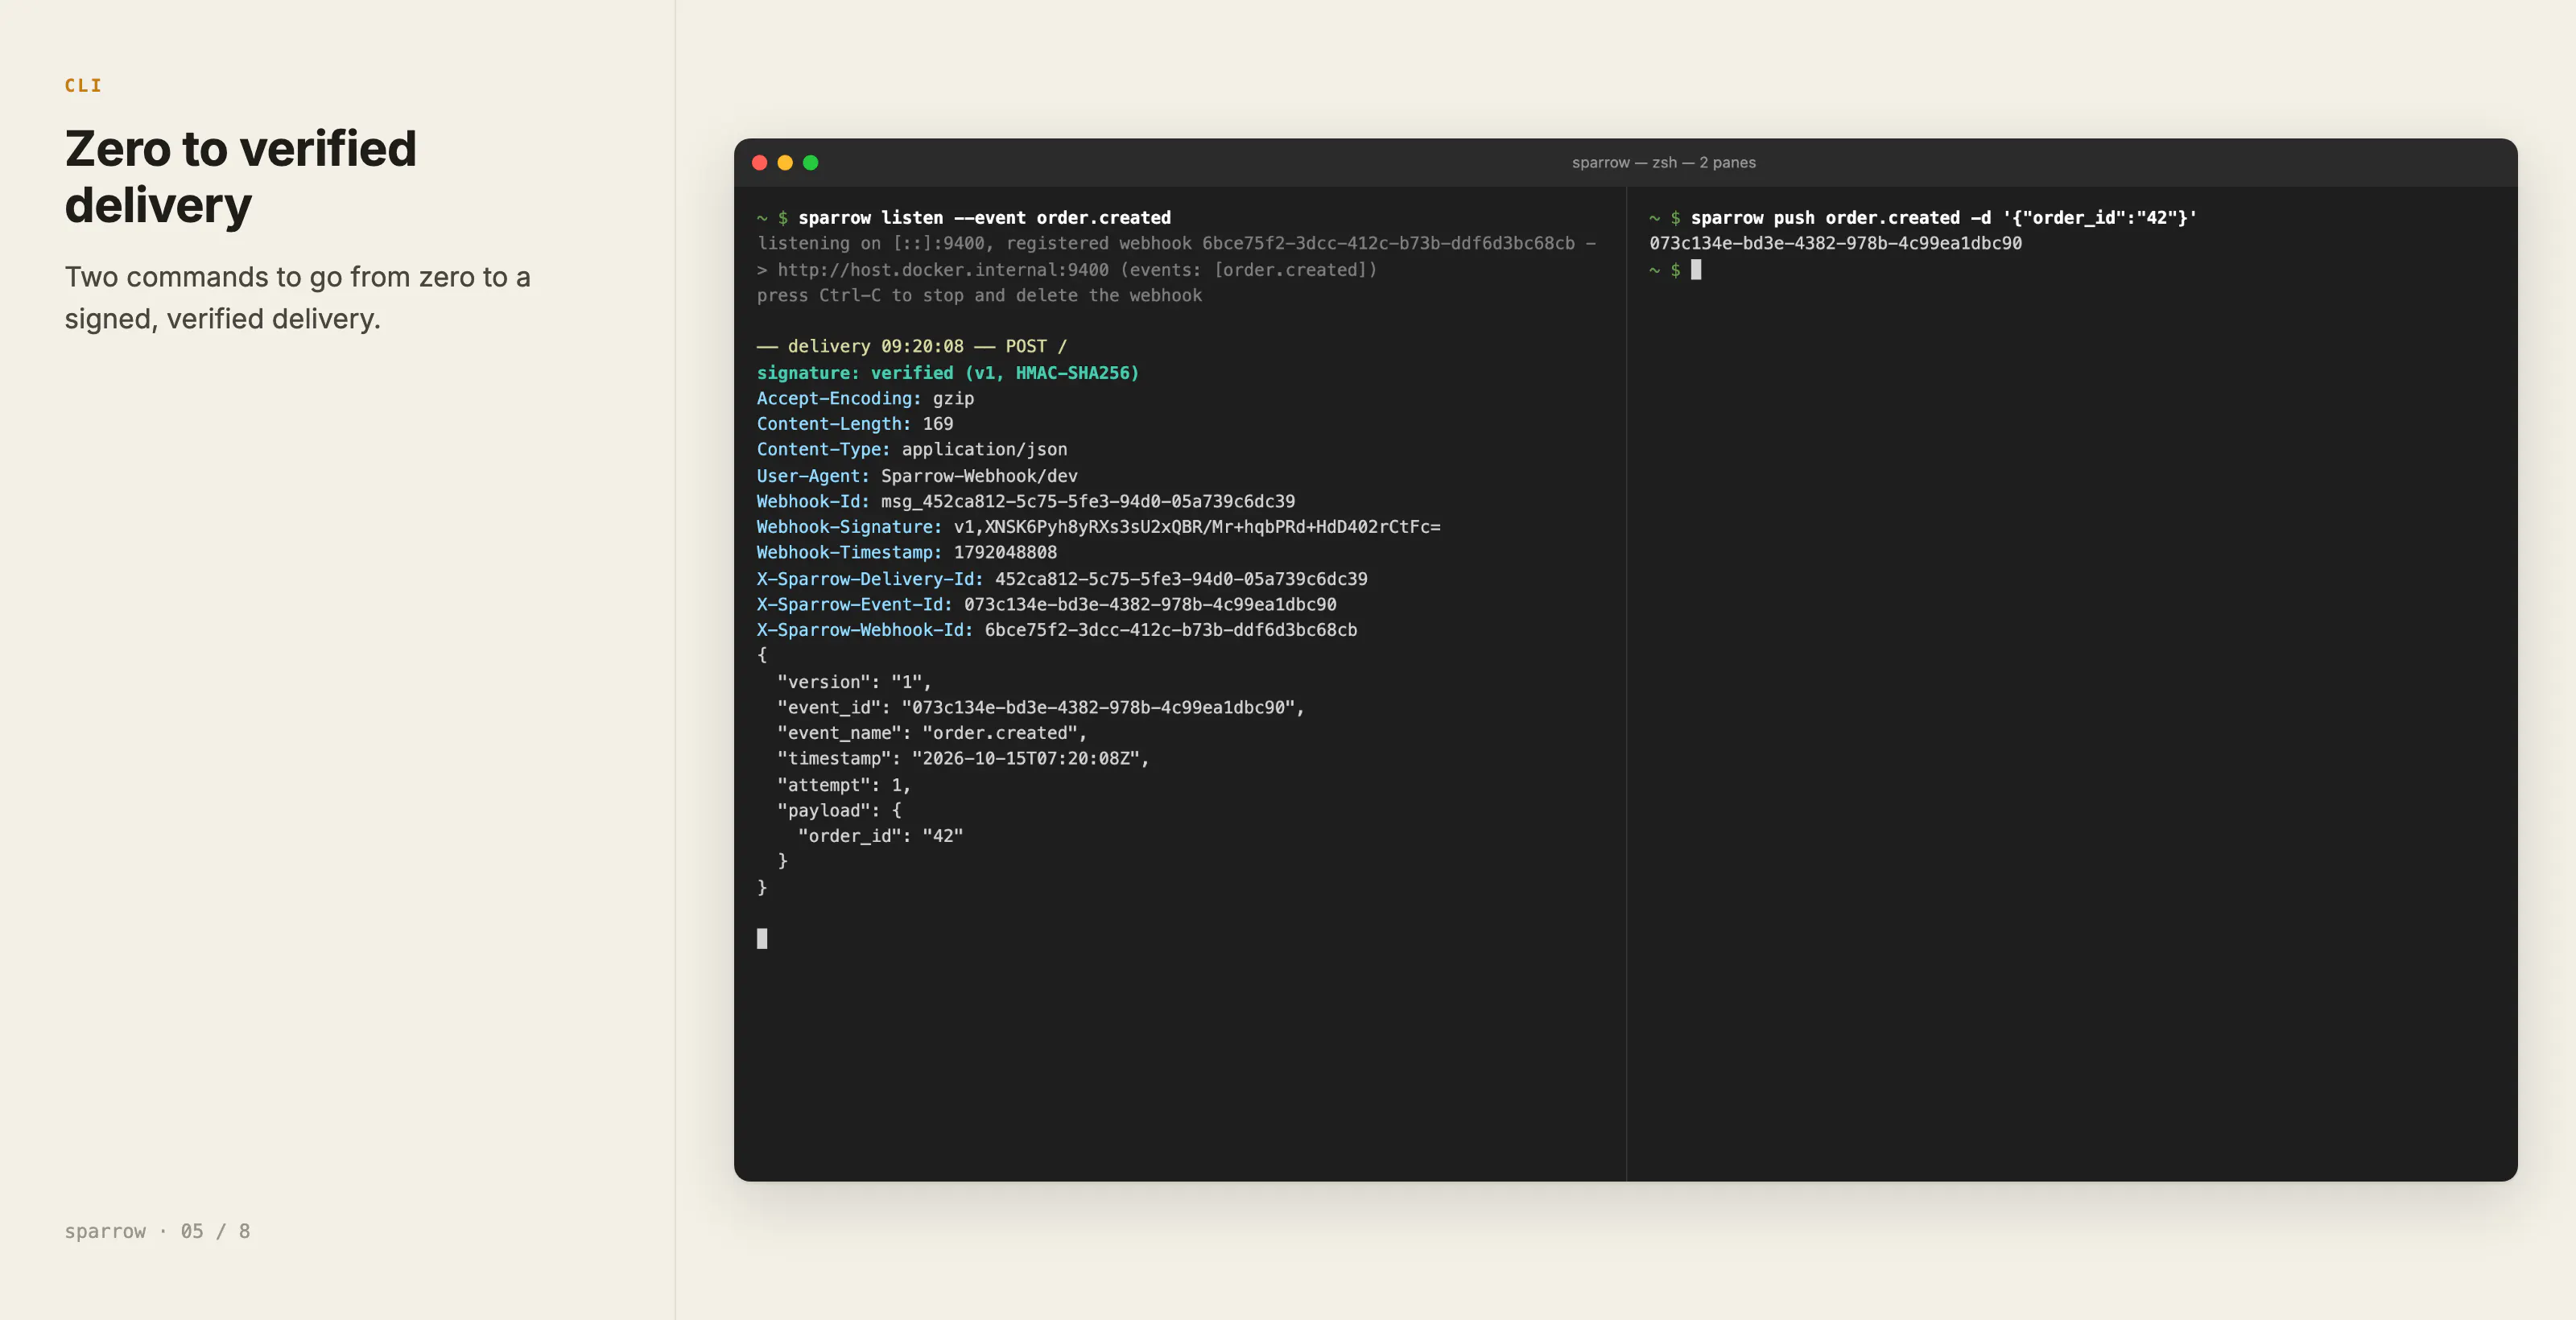Click the 'Webhook-Id: msg_452ca812…' header line

(x=1026, y=501)
